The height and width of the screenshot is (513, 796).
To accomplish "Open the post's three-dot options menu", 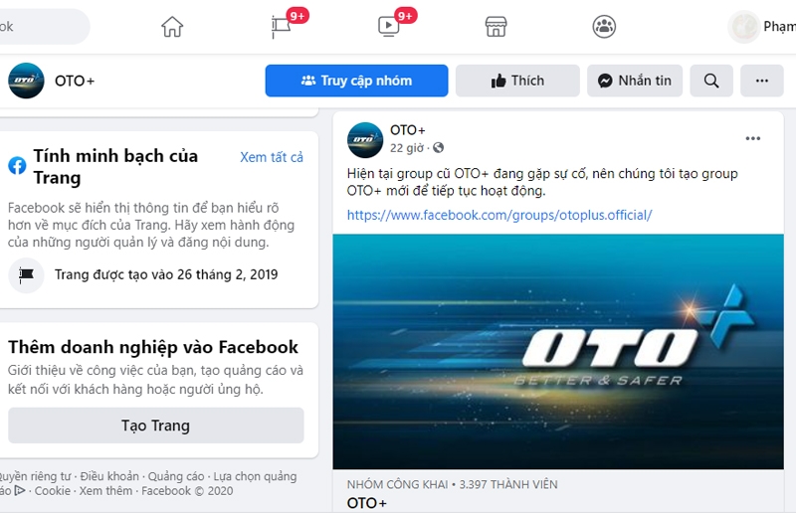I will pyautogui.click(x=753, y=138).
